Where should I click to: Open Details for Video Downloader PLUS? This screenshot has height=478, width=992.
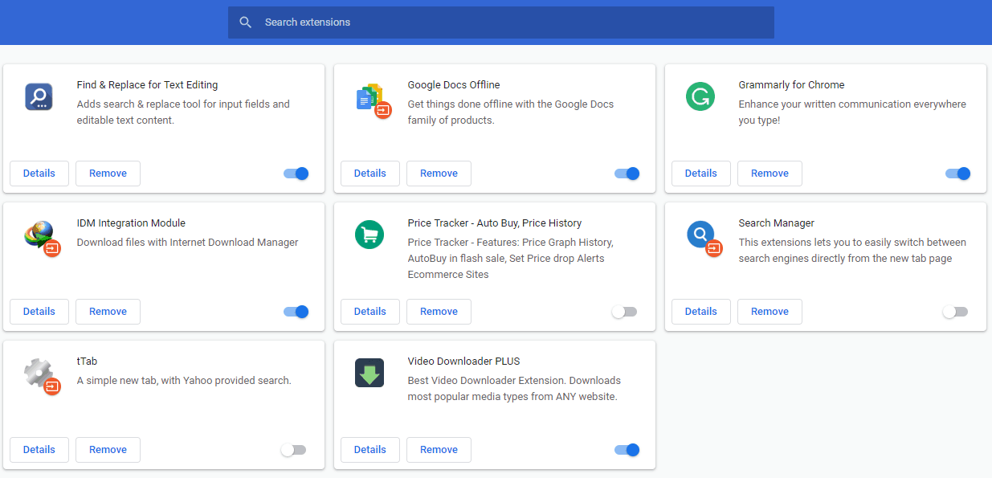[x=370, y=450]
